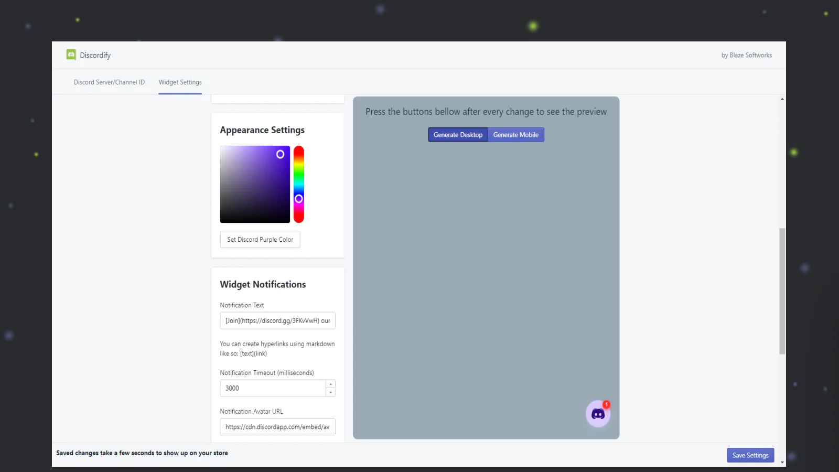Decrease Notification Timeout using the down stepper arrow
839x472 pixels.
coord(331,391)
